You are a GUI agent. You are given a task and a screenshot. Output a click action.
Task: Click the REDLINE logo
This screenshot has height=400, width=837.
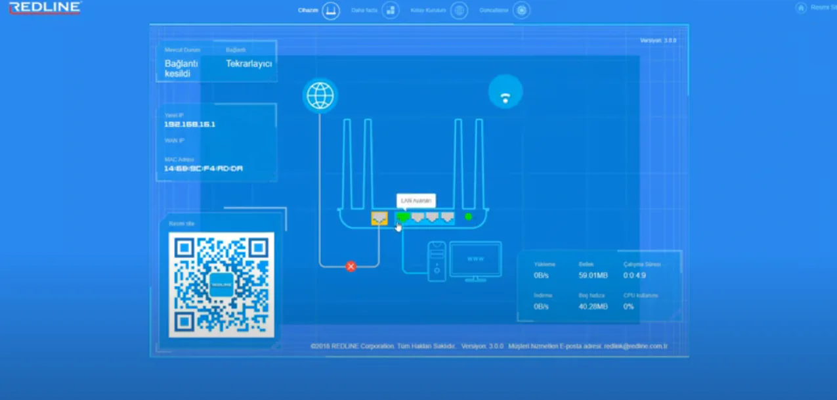(x=45, y=8)
